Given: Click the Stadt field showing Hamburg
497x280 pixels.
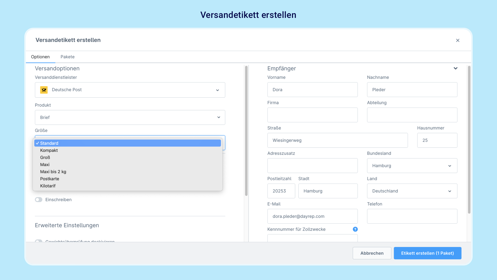Looking at the screenshot, I should click(328, 191).
